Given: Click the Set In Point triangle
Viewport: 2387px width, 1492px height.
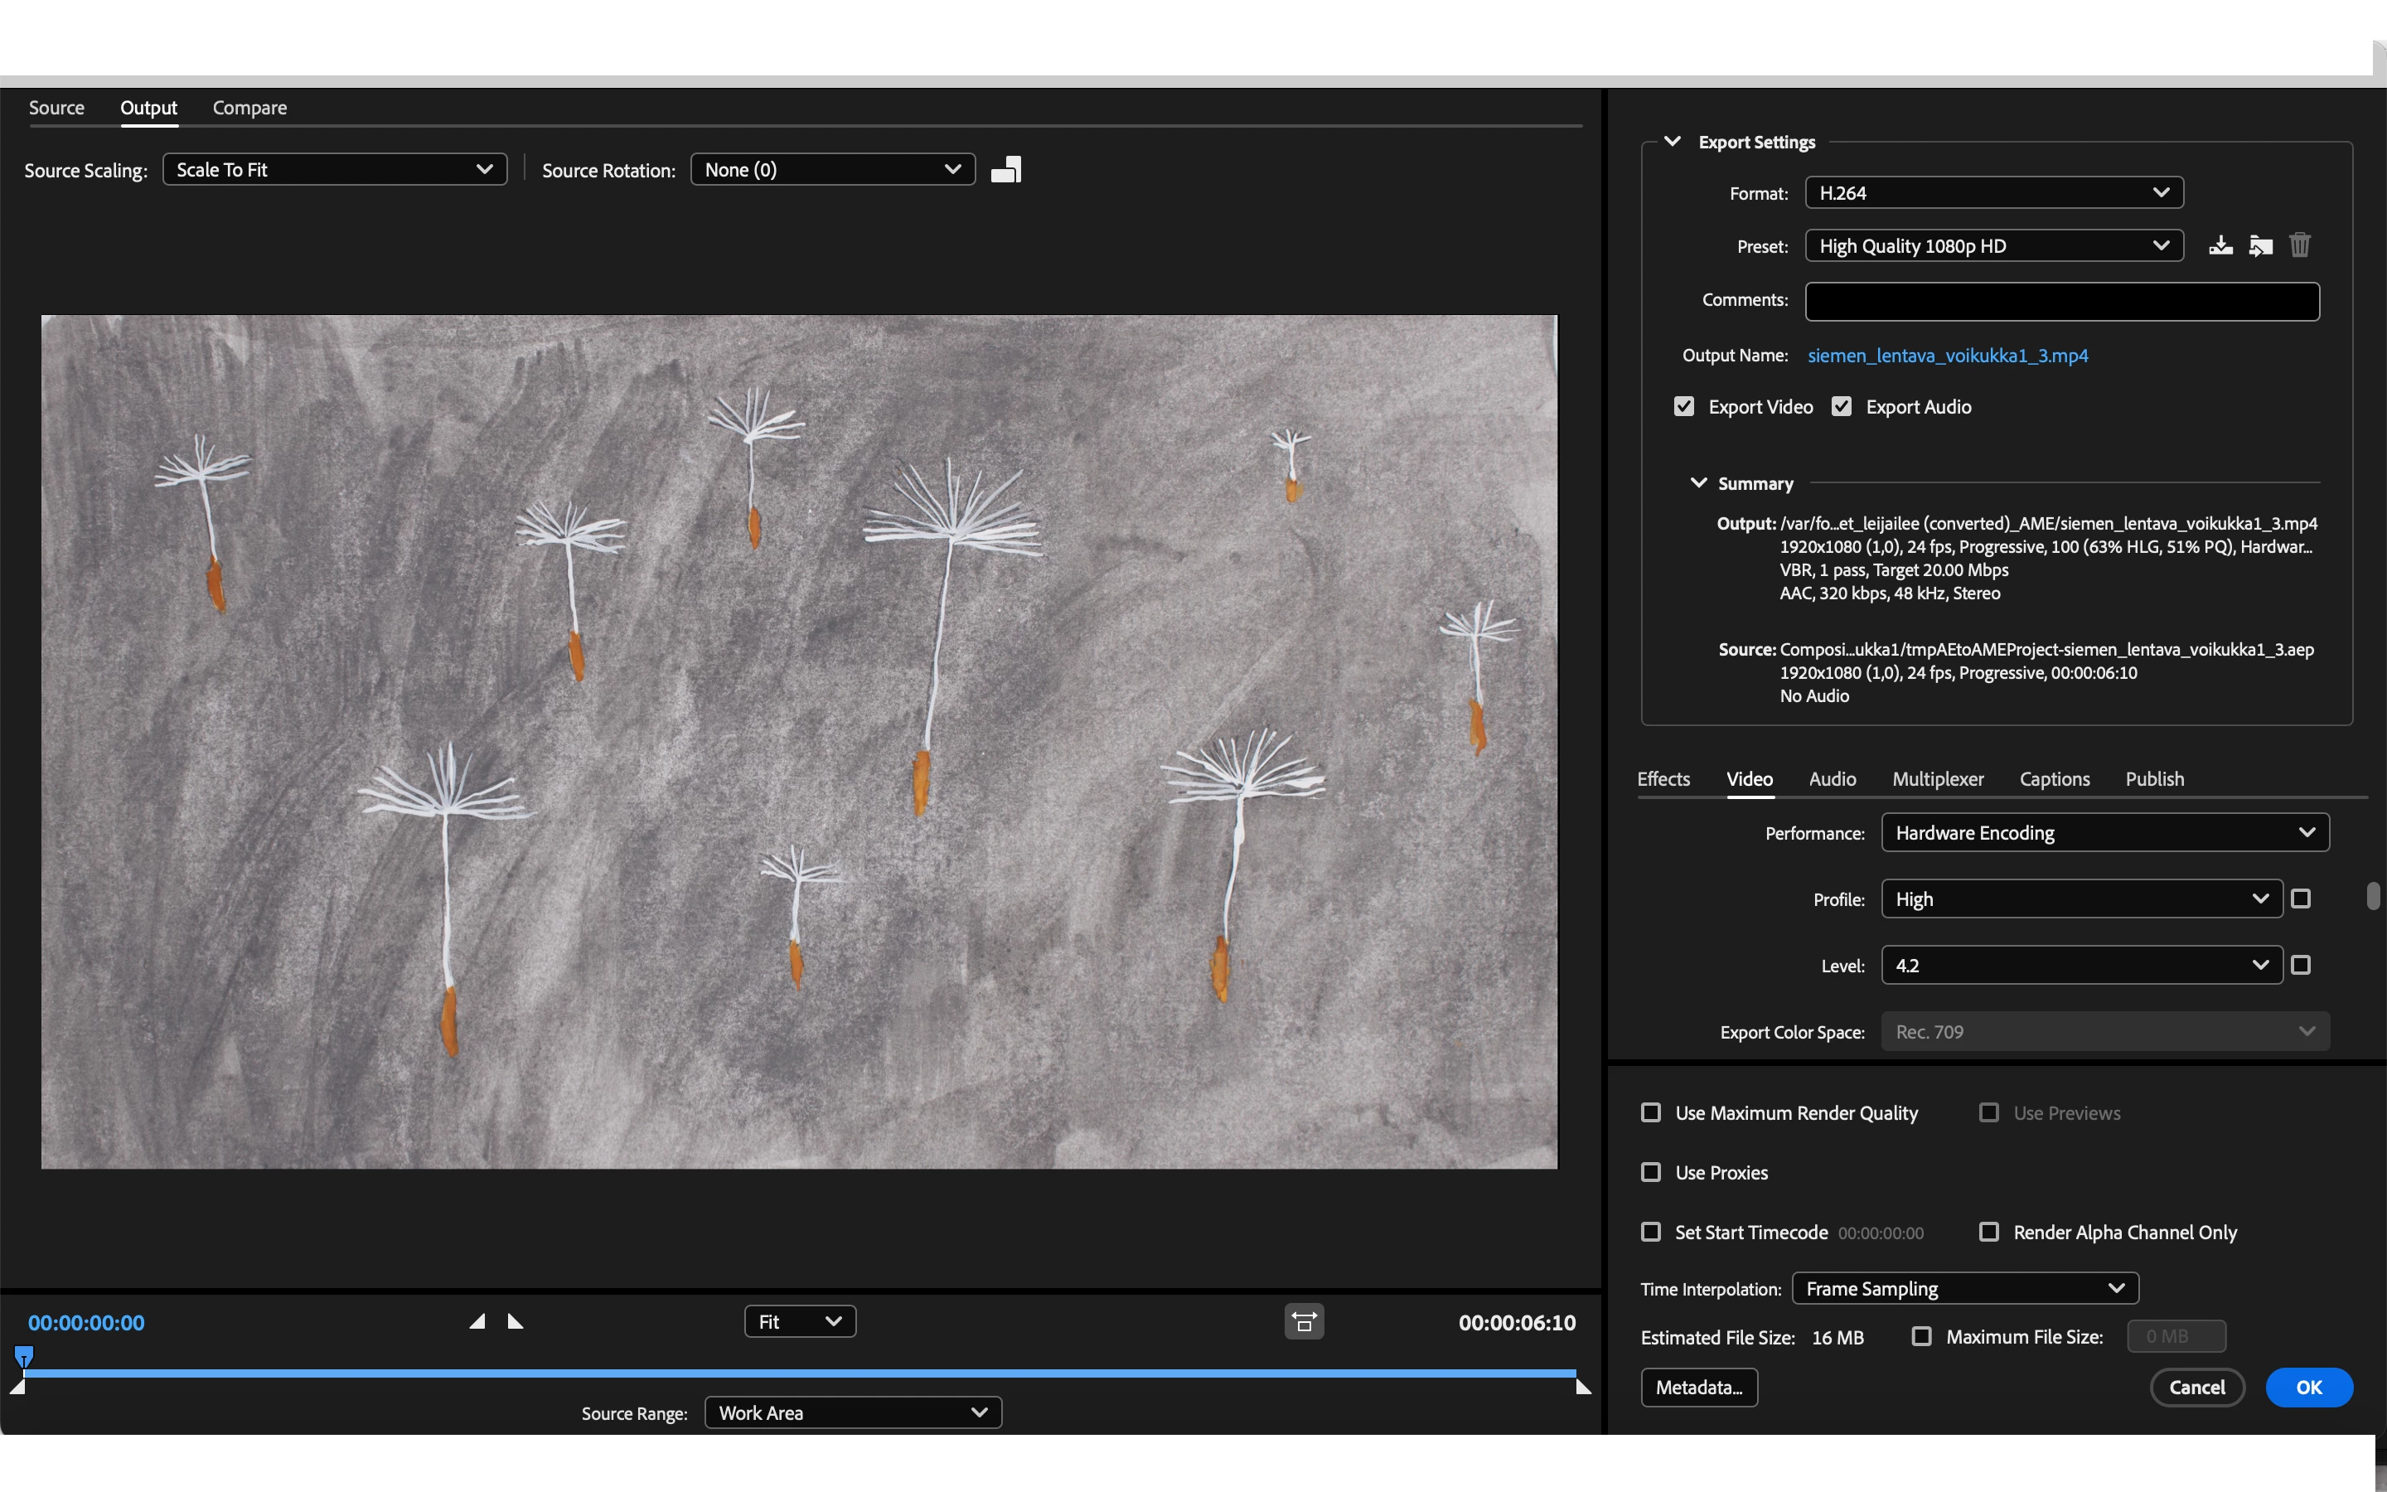Looking at the screenshot, I should [x=477, y=1321].
